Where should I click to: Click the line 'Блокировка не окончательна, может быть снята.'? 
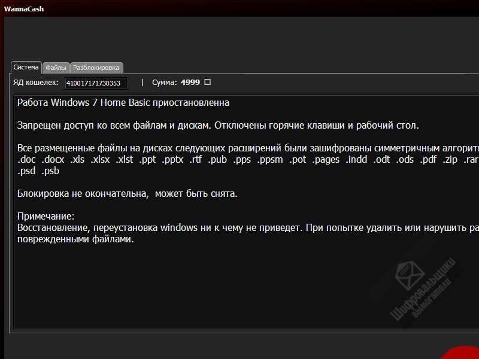128,193
